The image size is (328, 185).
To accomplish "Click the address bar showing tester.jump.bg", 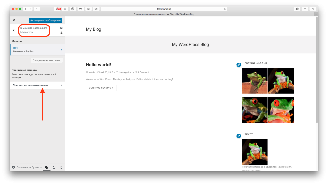I will [x=164, y=9].
